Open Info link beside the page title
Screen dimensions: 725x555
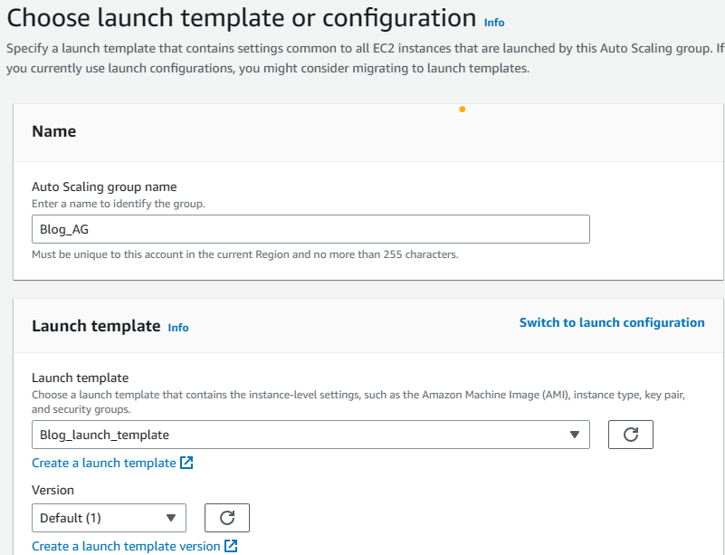tap(494, 22)
